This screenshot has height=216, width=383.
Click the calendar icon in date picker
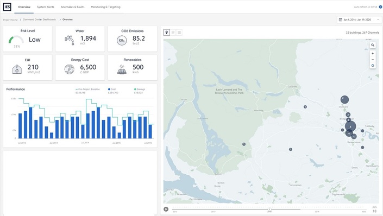coord(341,20)
